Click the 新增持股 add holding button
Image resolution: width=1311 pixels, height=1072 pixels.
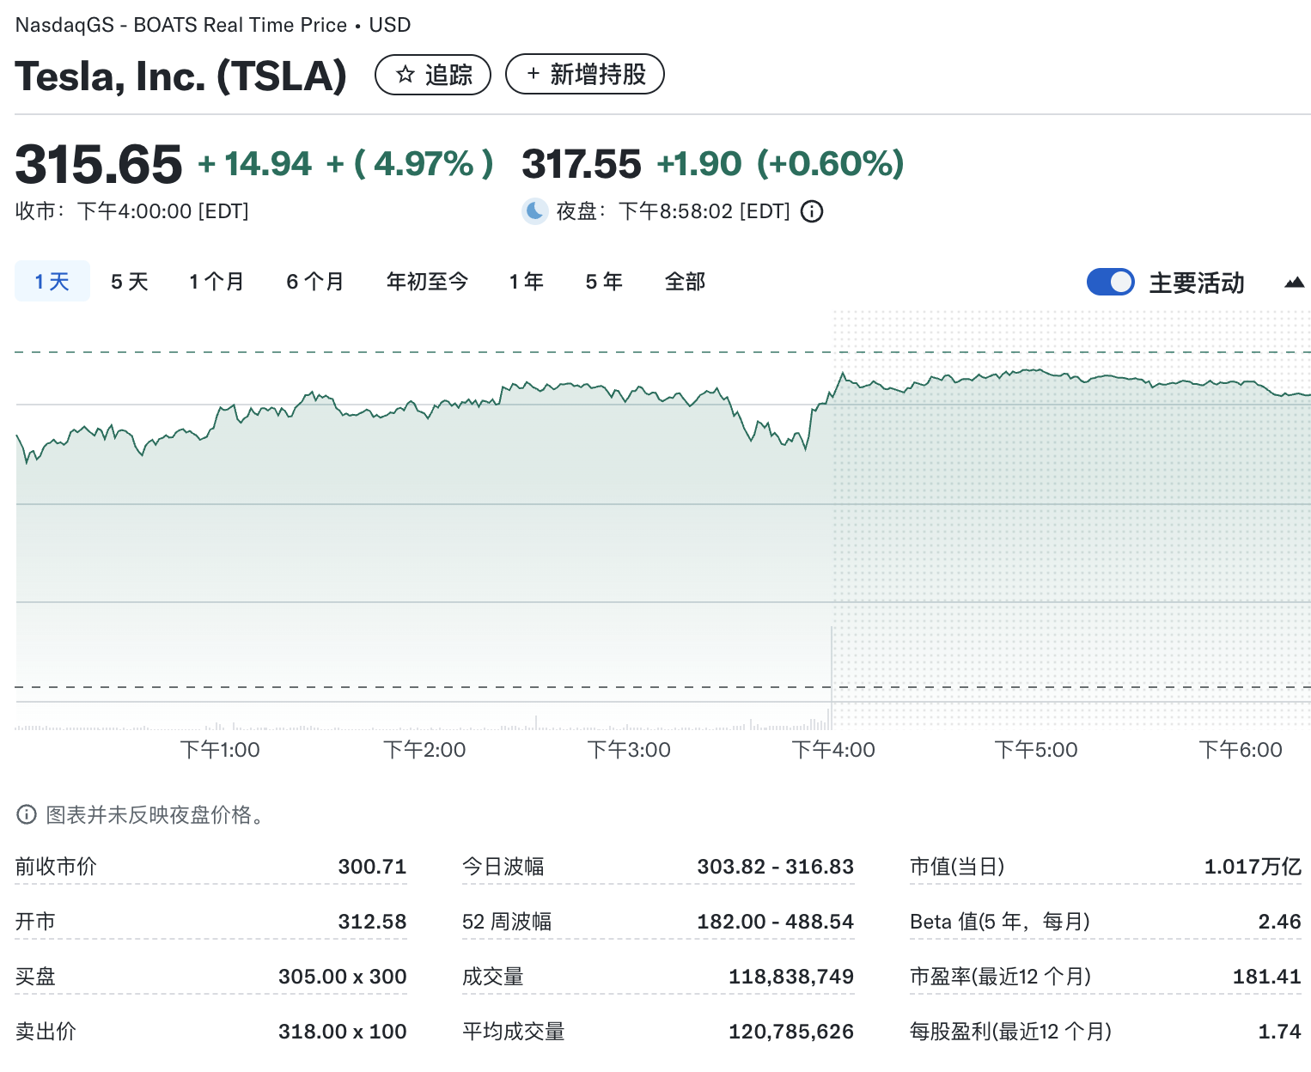tap(585, 75)
